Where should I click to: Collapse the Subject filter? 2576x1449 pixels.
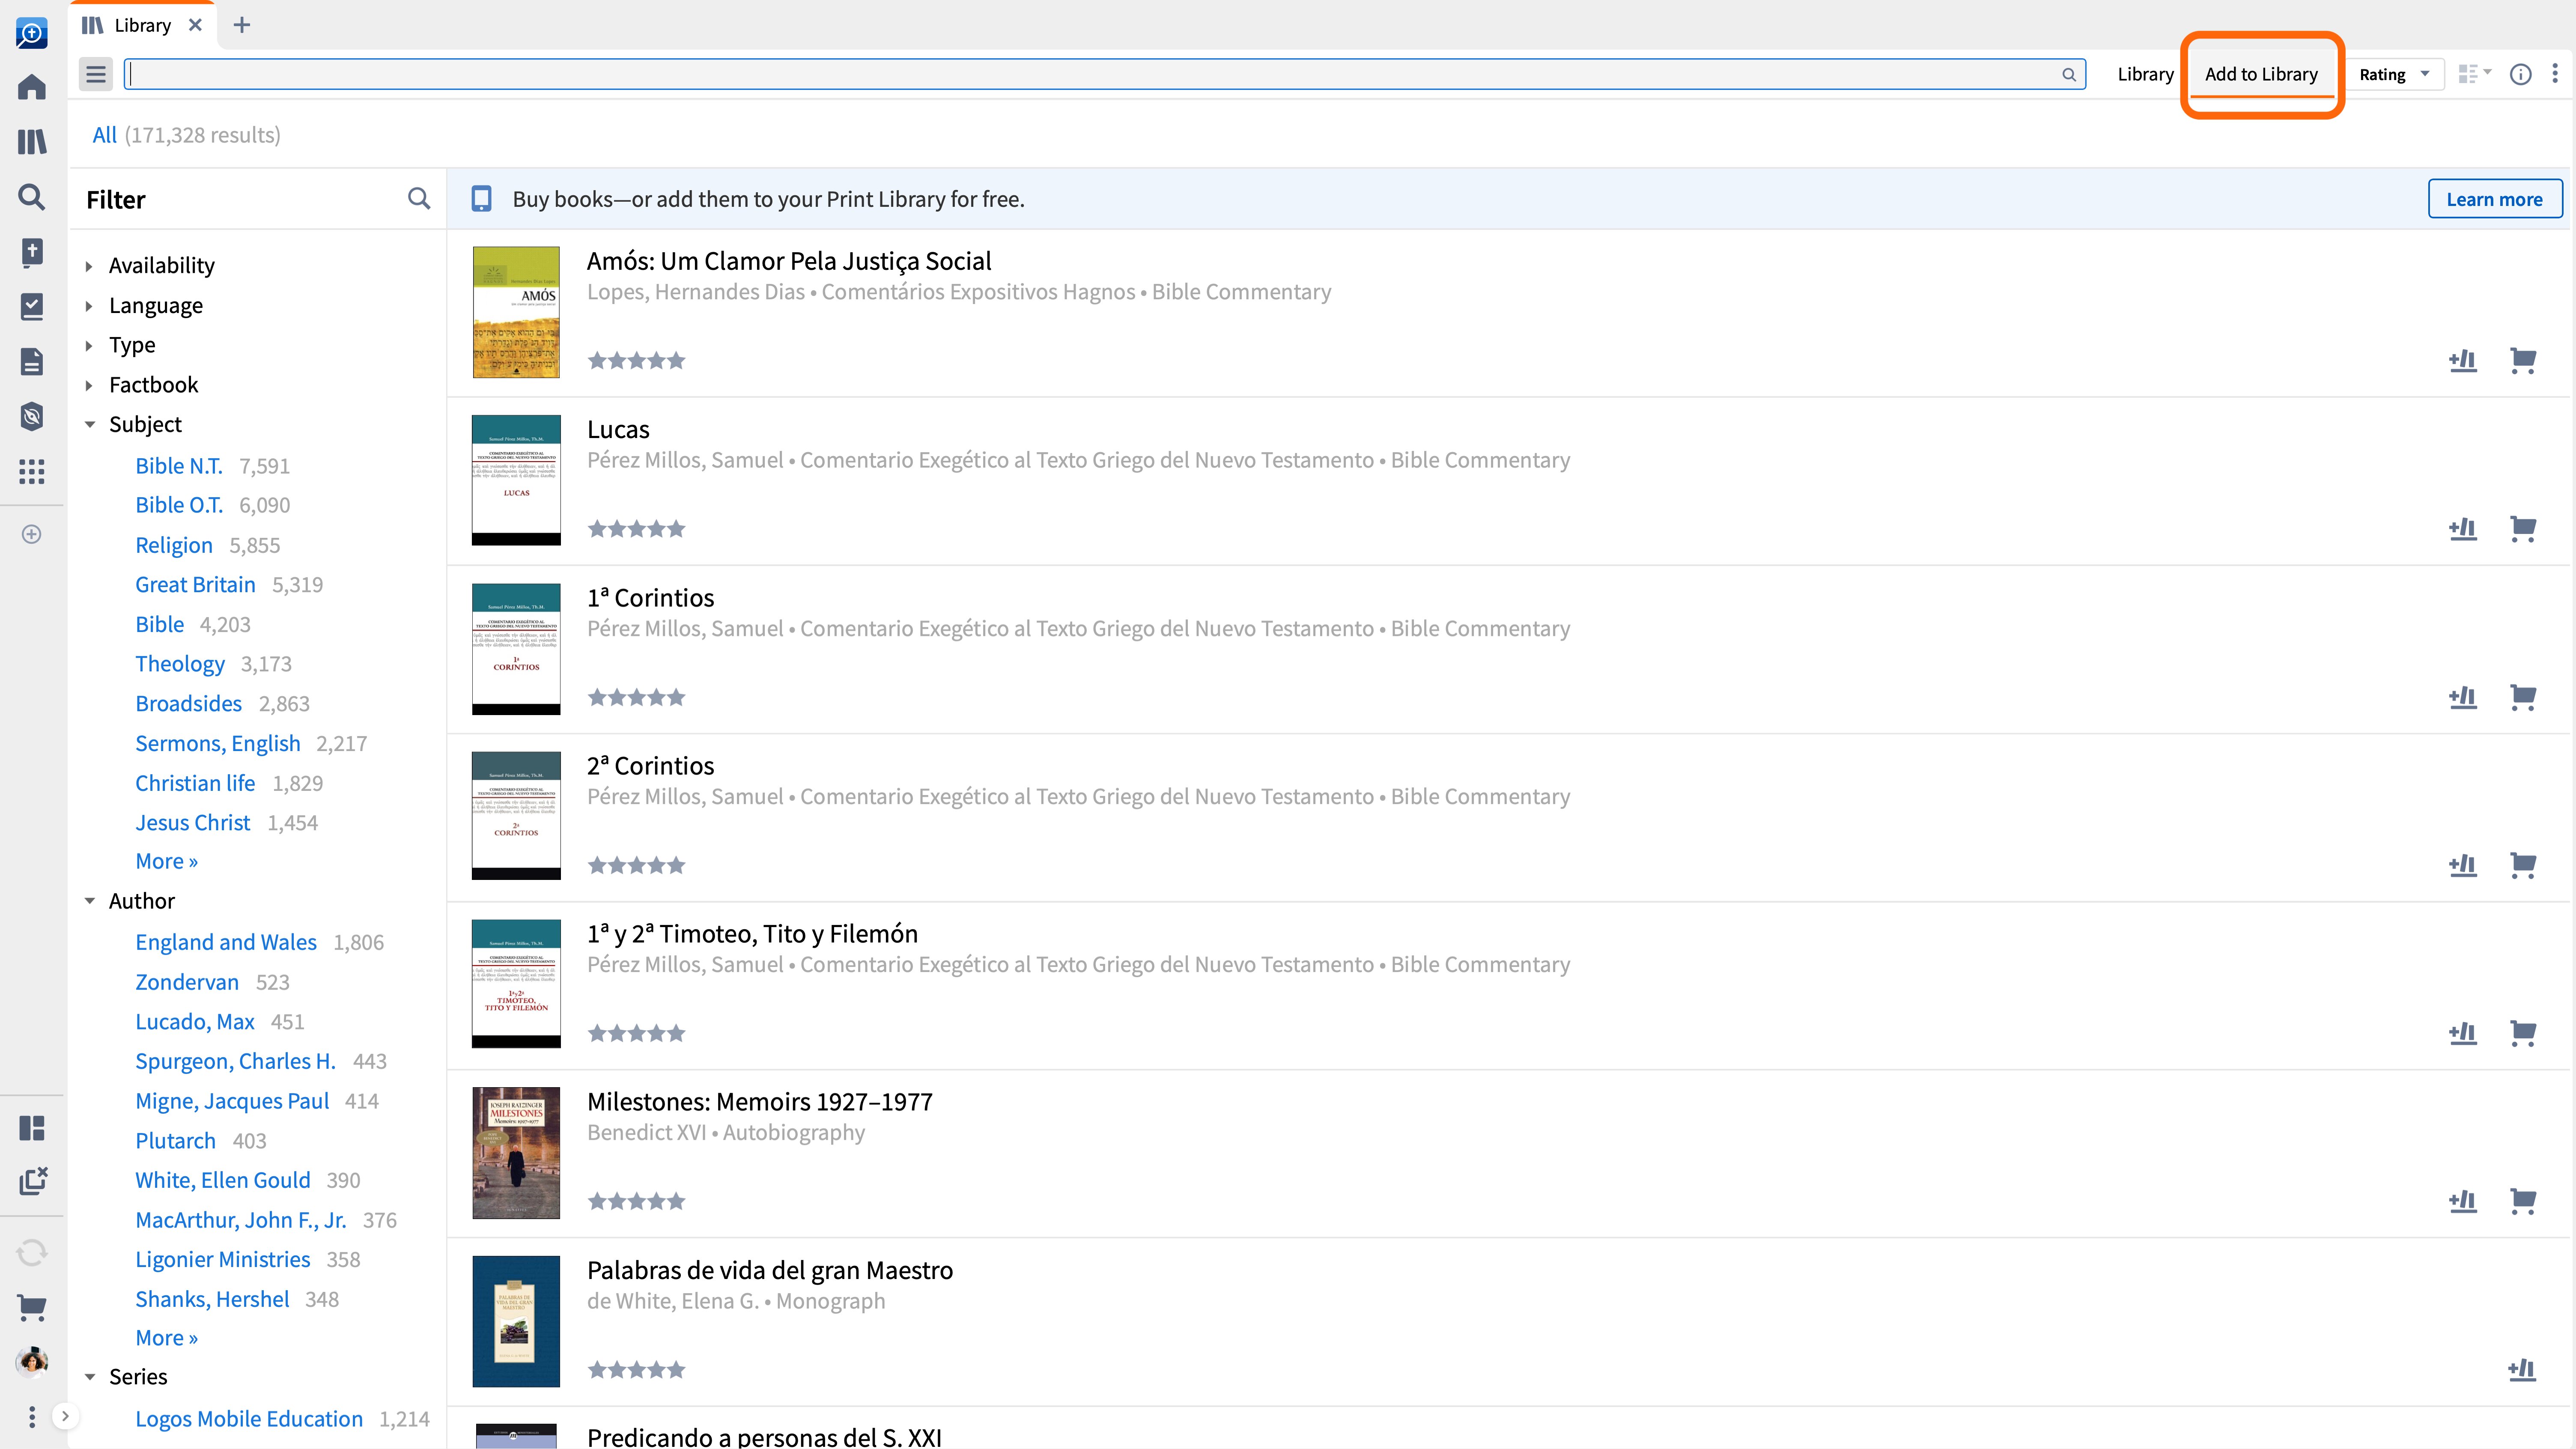(x=89, y=425)
